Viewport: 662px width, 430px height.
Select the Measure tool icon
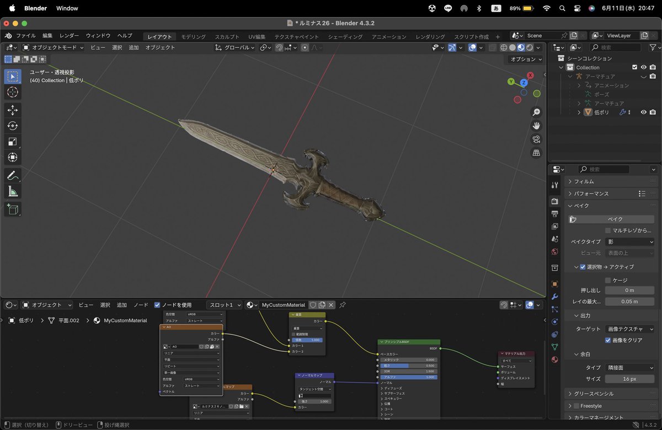13,191
